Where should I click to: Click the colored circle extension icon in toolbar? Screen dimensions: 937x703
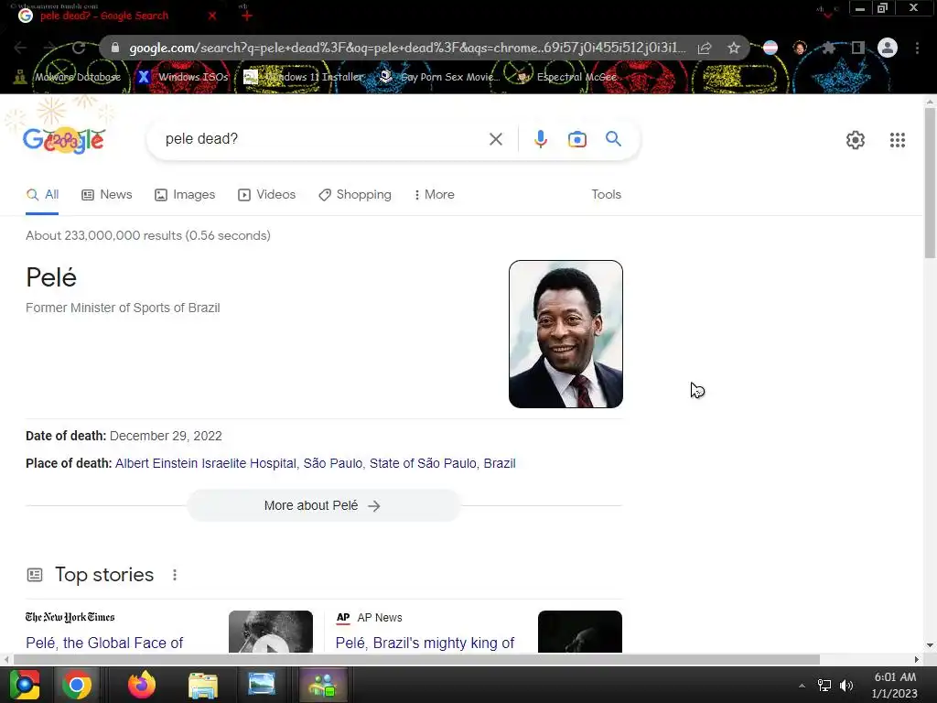click(770, 48)
